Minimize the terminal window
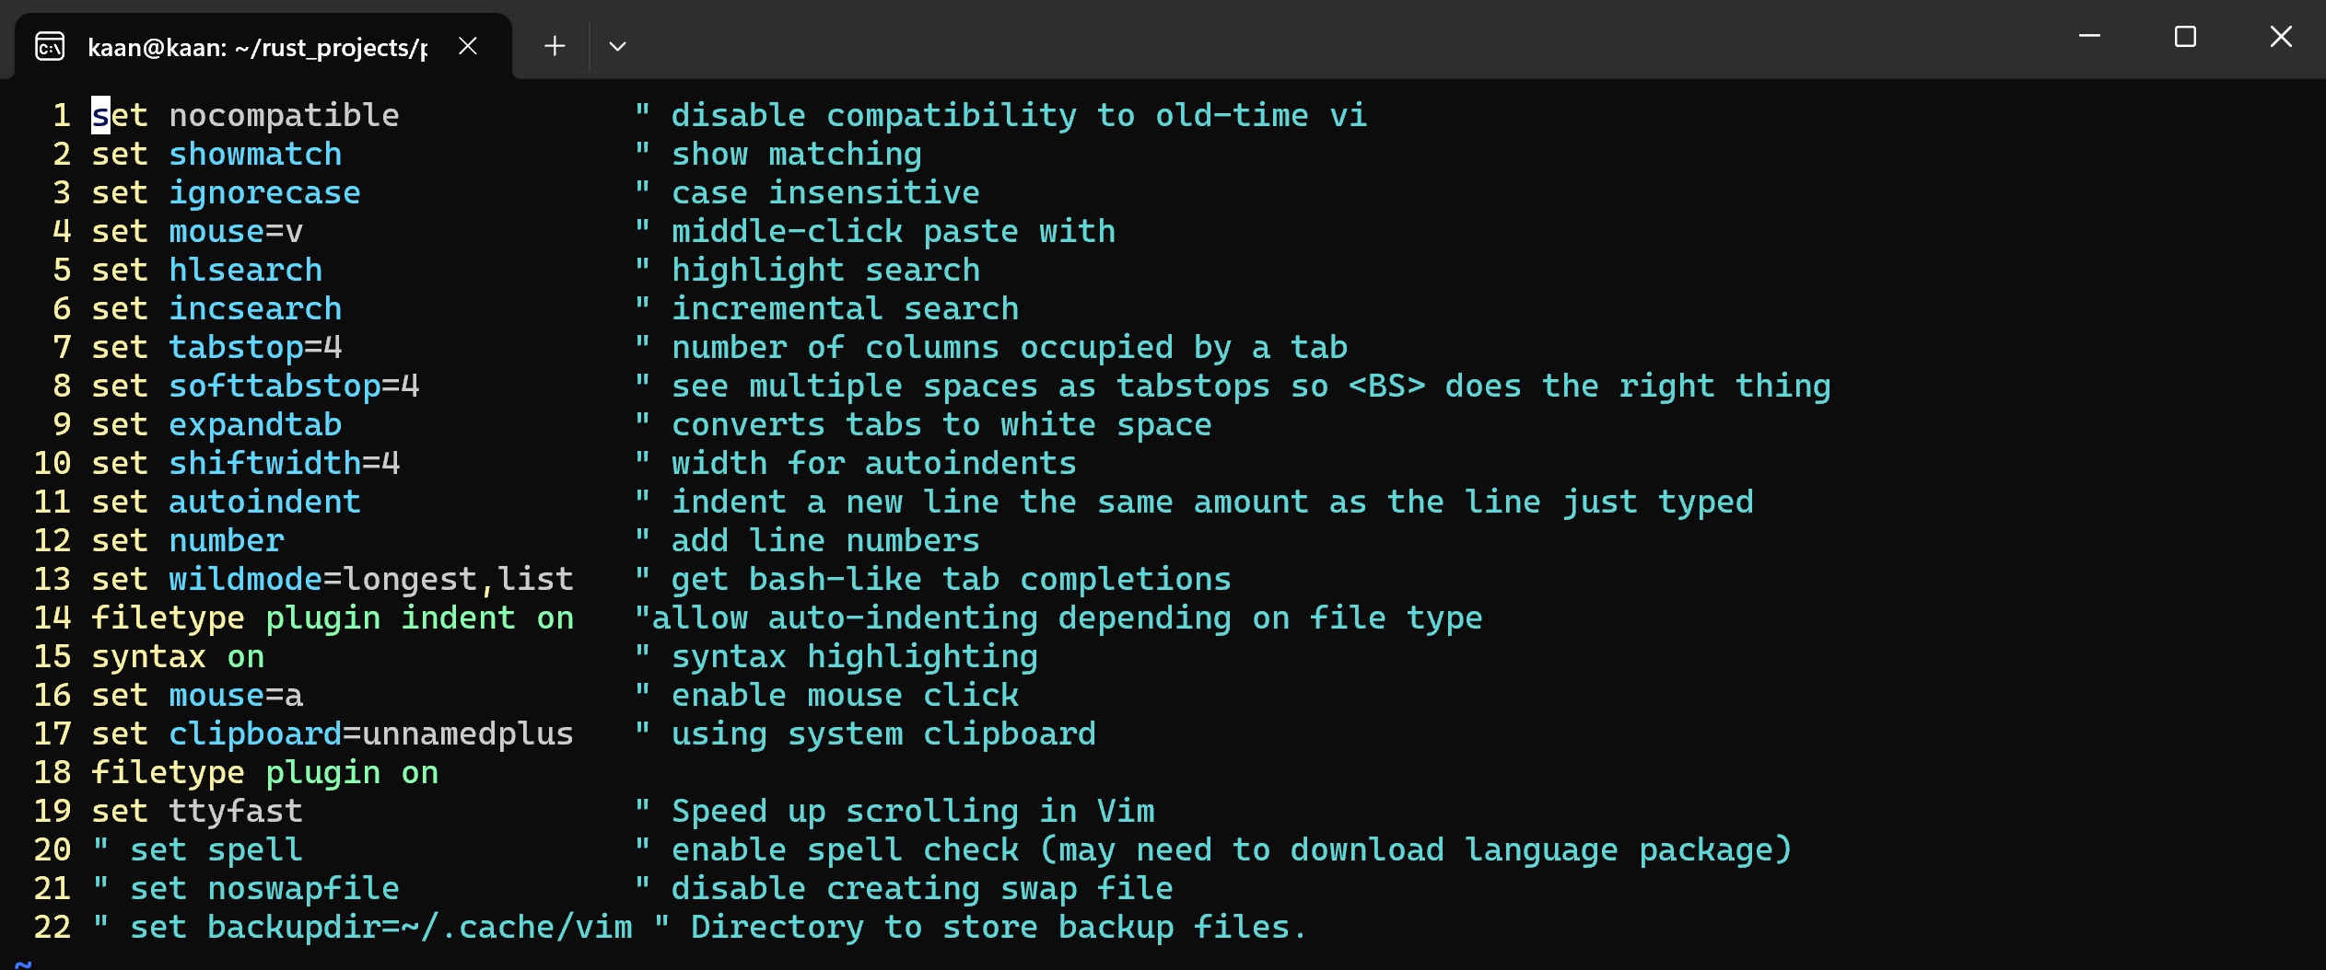 [2089, 37]
